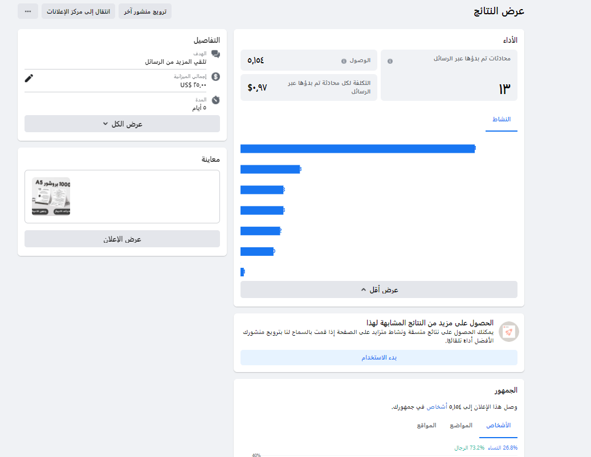Click the A5 brochure ad preview thumbnail
The width and height of the screenshot is (591, 457).
[50, 197]
